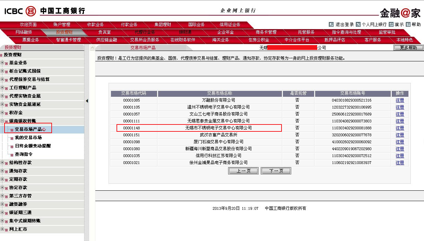424x241 pixels.
Task: Click 注册 for 万融股份有限公司
Action: 400,100
